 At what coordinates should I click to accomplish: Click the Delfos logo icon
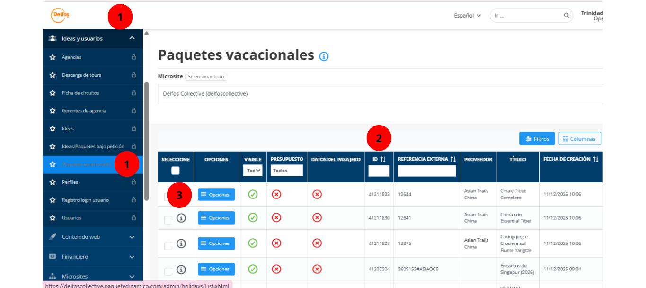coord(60,15)
